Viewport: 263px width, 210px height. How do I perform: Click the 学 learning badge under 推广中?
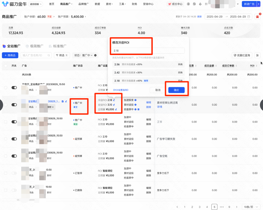click(x=75, y=107)
